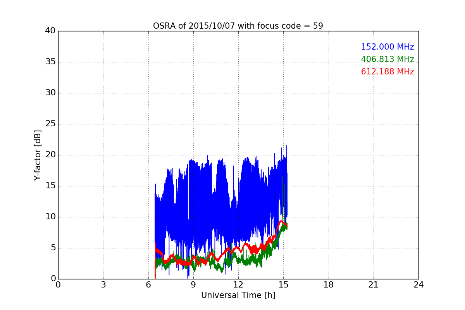Screen dimensions: 465x310
Task: Click the Y-factor [dB] axis label
Action: pyautogui.click(x=38, y=155)
